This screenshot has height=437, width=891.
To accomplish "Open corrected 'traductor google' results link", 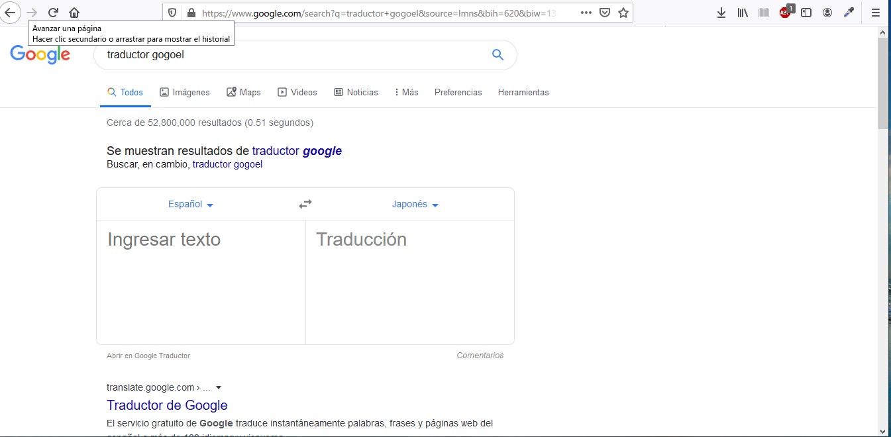I will pyautogui.click(x=297, y=151).
